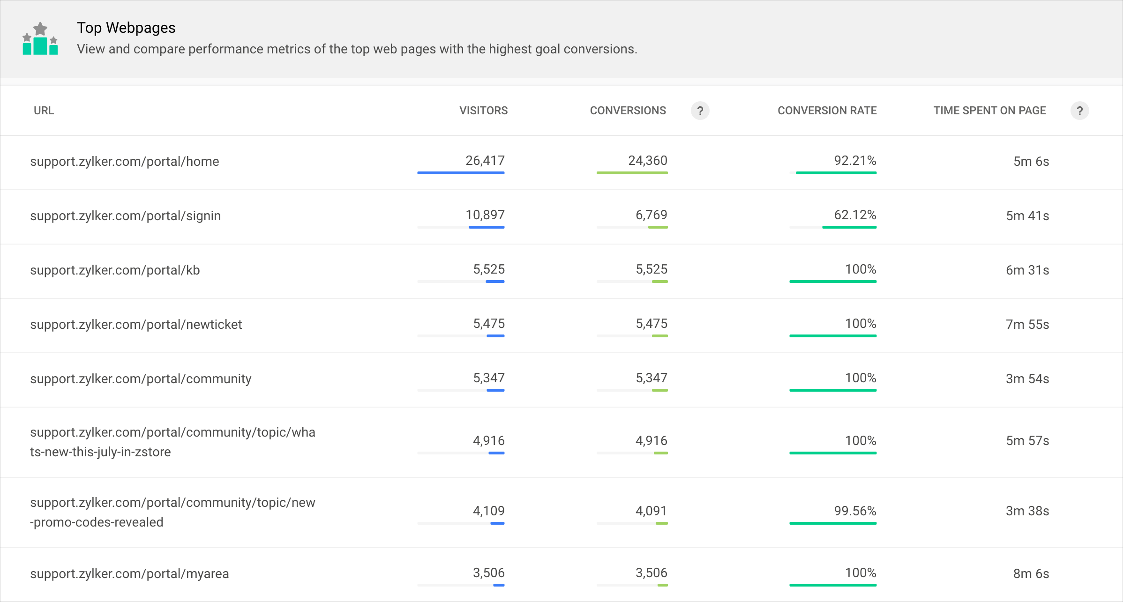This screenshot has height=602, width=1123.
Task: Click the Top Webpages title
Action: click(x=126, y=28)
